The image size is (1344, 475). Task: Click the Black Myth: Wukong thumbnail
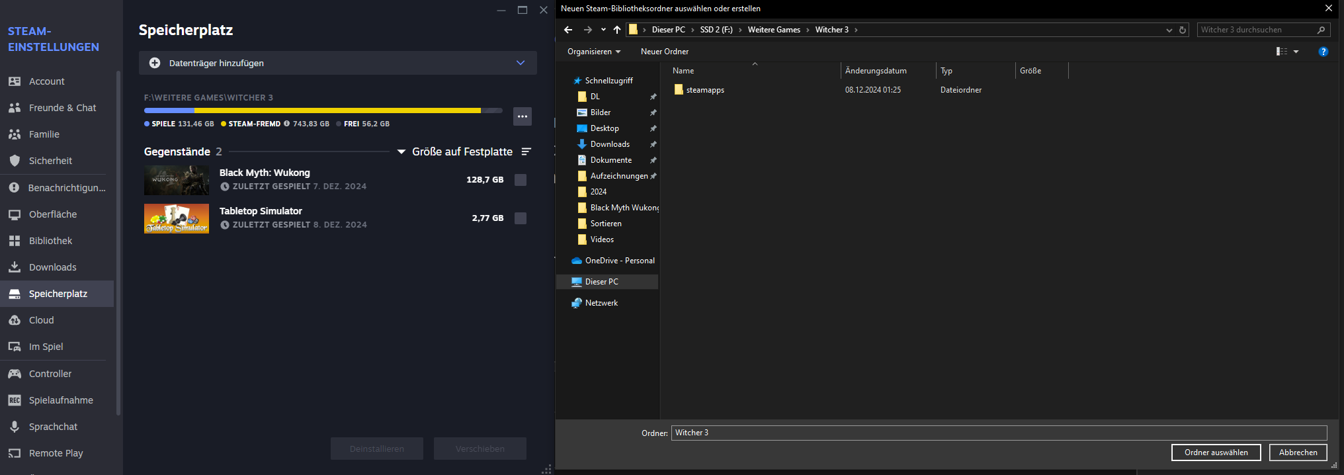177,180
